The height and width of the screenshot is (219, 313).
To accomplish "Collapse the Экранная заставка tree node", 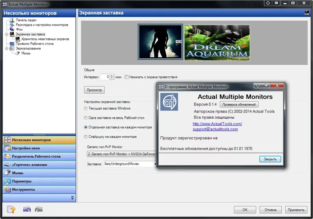I will click(7, 34).
